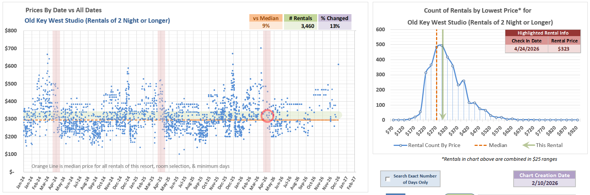Enable the Search Exact Number of Days Only checkbox
This screenshot has height=195, width=590.
click(x=388, y=179)
